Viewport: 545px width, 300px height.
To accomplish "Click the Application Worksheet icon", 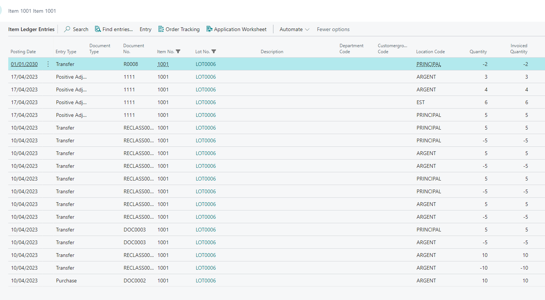I will tap(210, 29).
